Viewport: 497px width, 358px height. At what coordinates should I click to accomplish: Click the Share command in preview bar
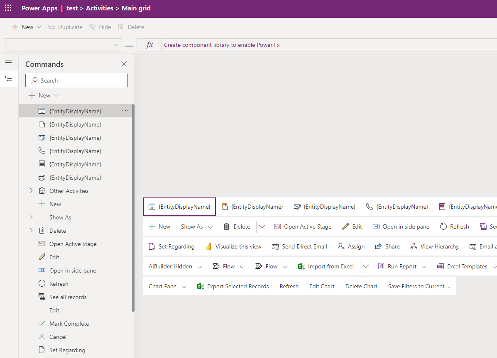pos(387,246)
